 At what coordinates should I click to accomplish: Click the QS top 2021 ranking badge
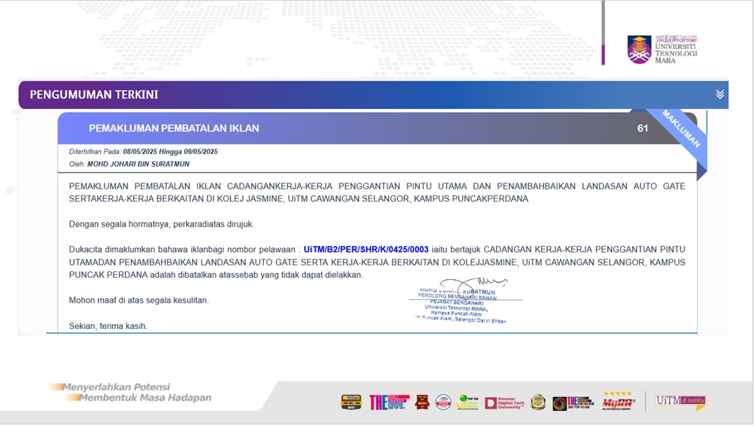point(351,402)
